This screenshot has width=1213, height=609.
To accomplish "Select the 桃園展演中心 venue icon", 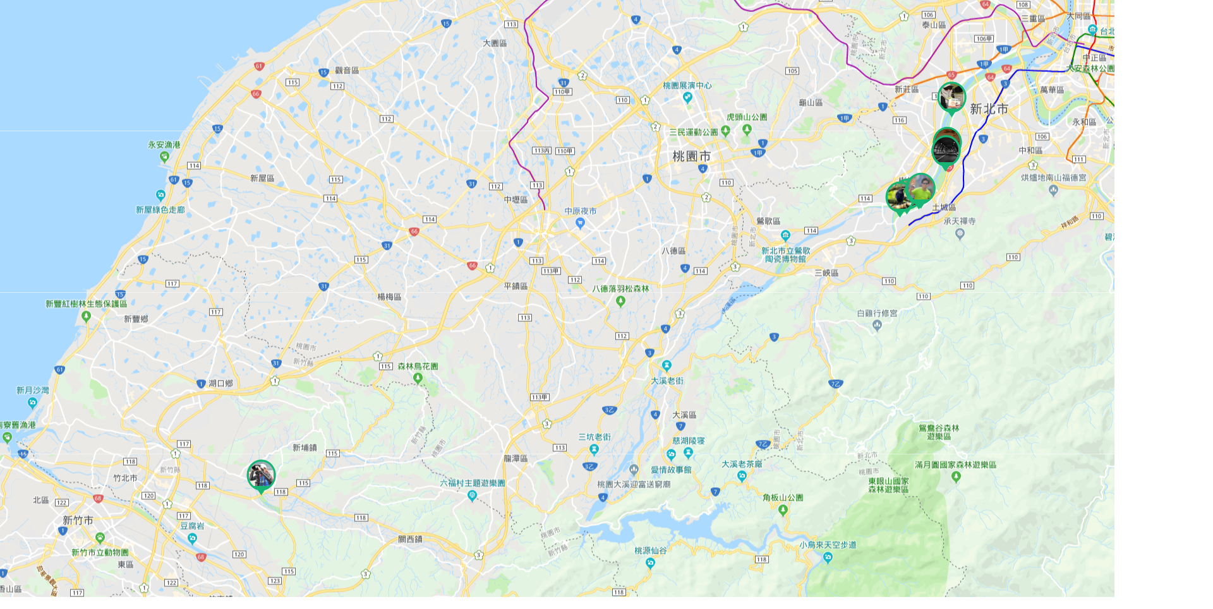I will 687,98.
